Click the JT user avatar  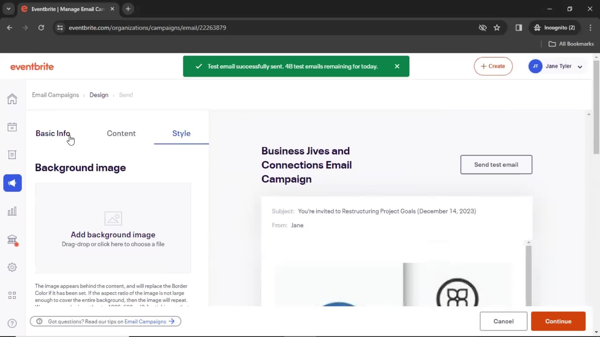coord(535,66)
